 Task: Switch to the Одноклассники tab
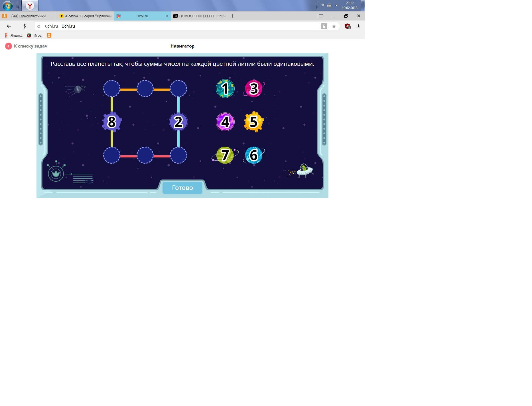(x=29, y=16)
